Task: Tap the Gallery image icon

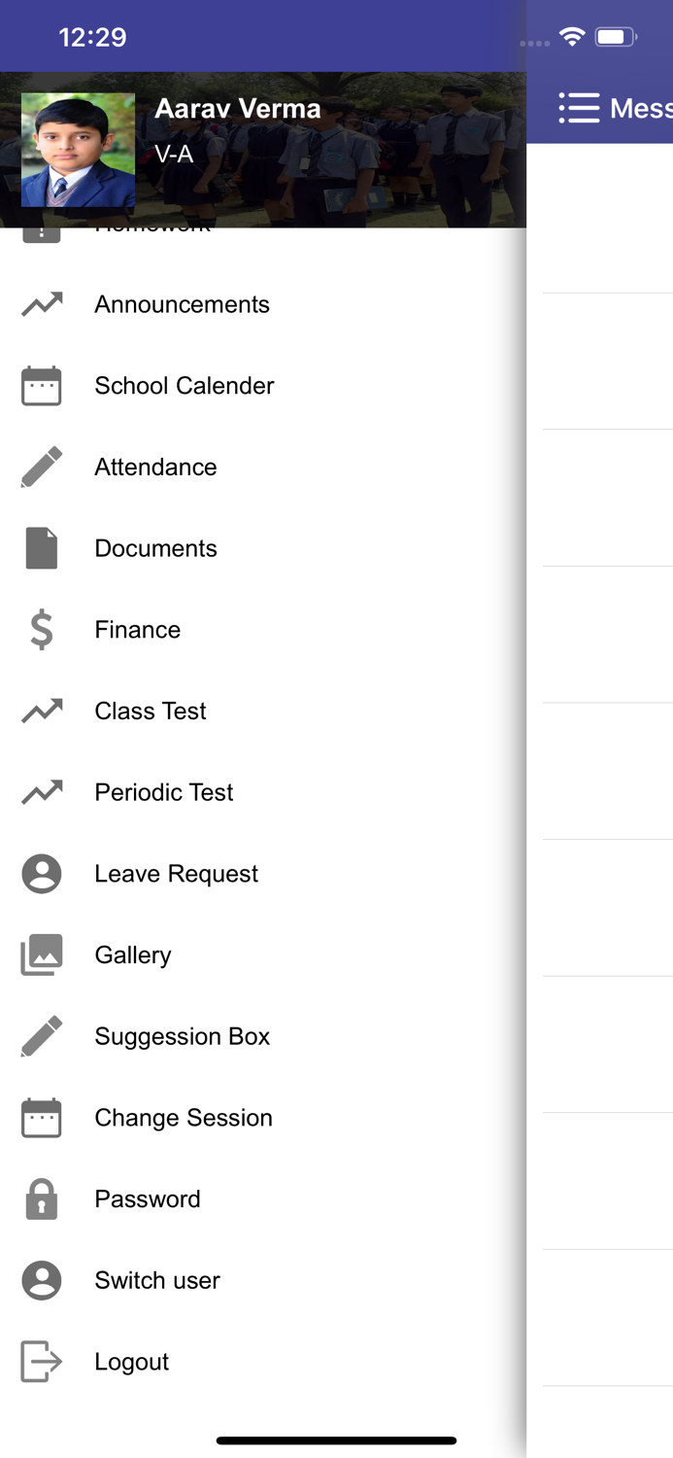Action: (x=42, y=955)
